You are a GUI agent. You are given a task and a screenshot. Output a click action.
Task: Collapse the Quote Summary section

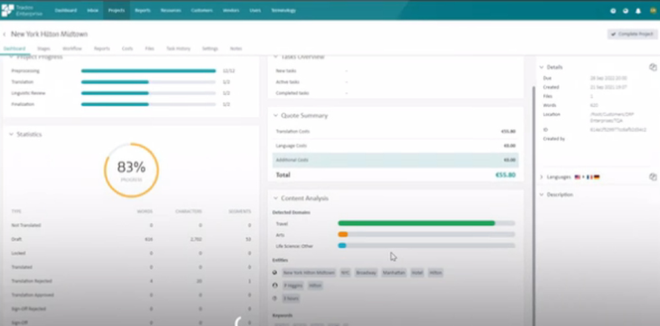coord(276,115)
